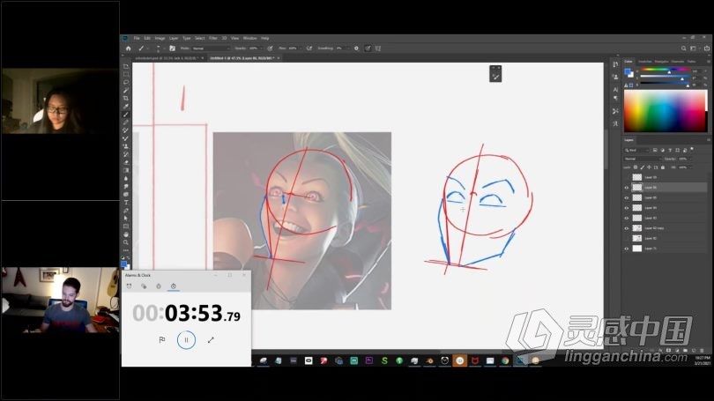Select the Hand tool

click(126, 234)
